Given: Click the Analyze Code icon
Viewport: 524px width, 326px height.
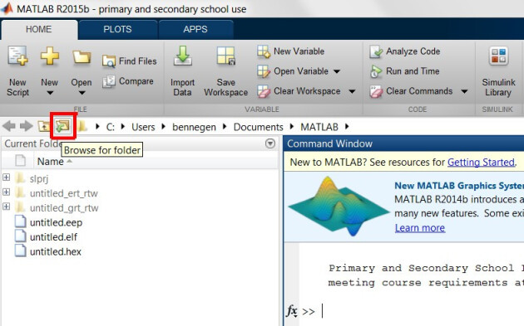Looking at the screenshot, I should 376,51.
